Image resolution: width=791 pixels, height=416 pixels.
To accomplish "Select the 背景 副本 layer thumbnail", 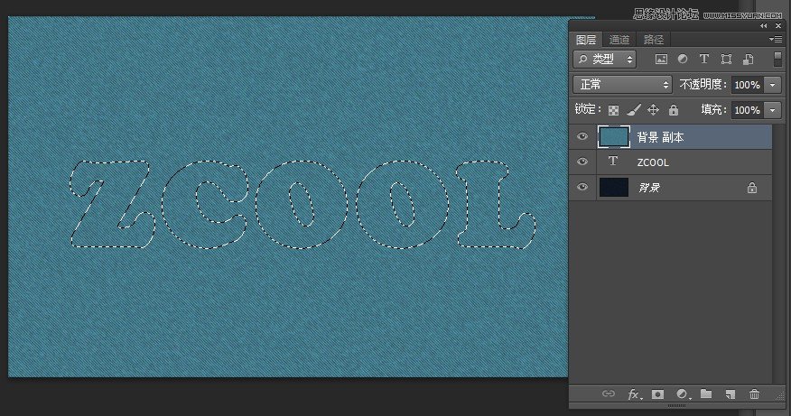I will coord(614,136).
